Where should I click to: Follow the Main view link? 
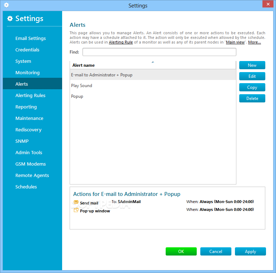[x=235, y=42]
